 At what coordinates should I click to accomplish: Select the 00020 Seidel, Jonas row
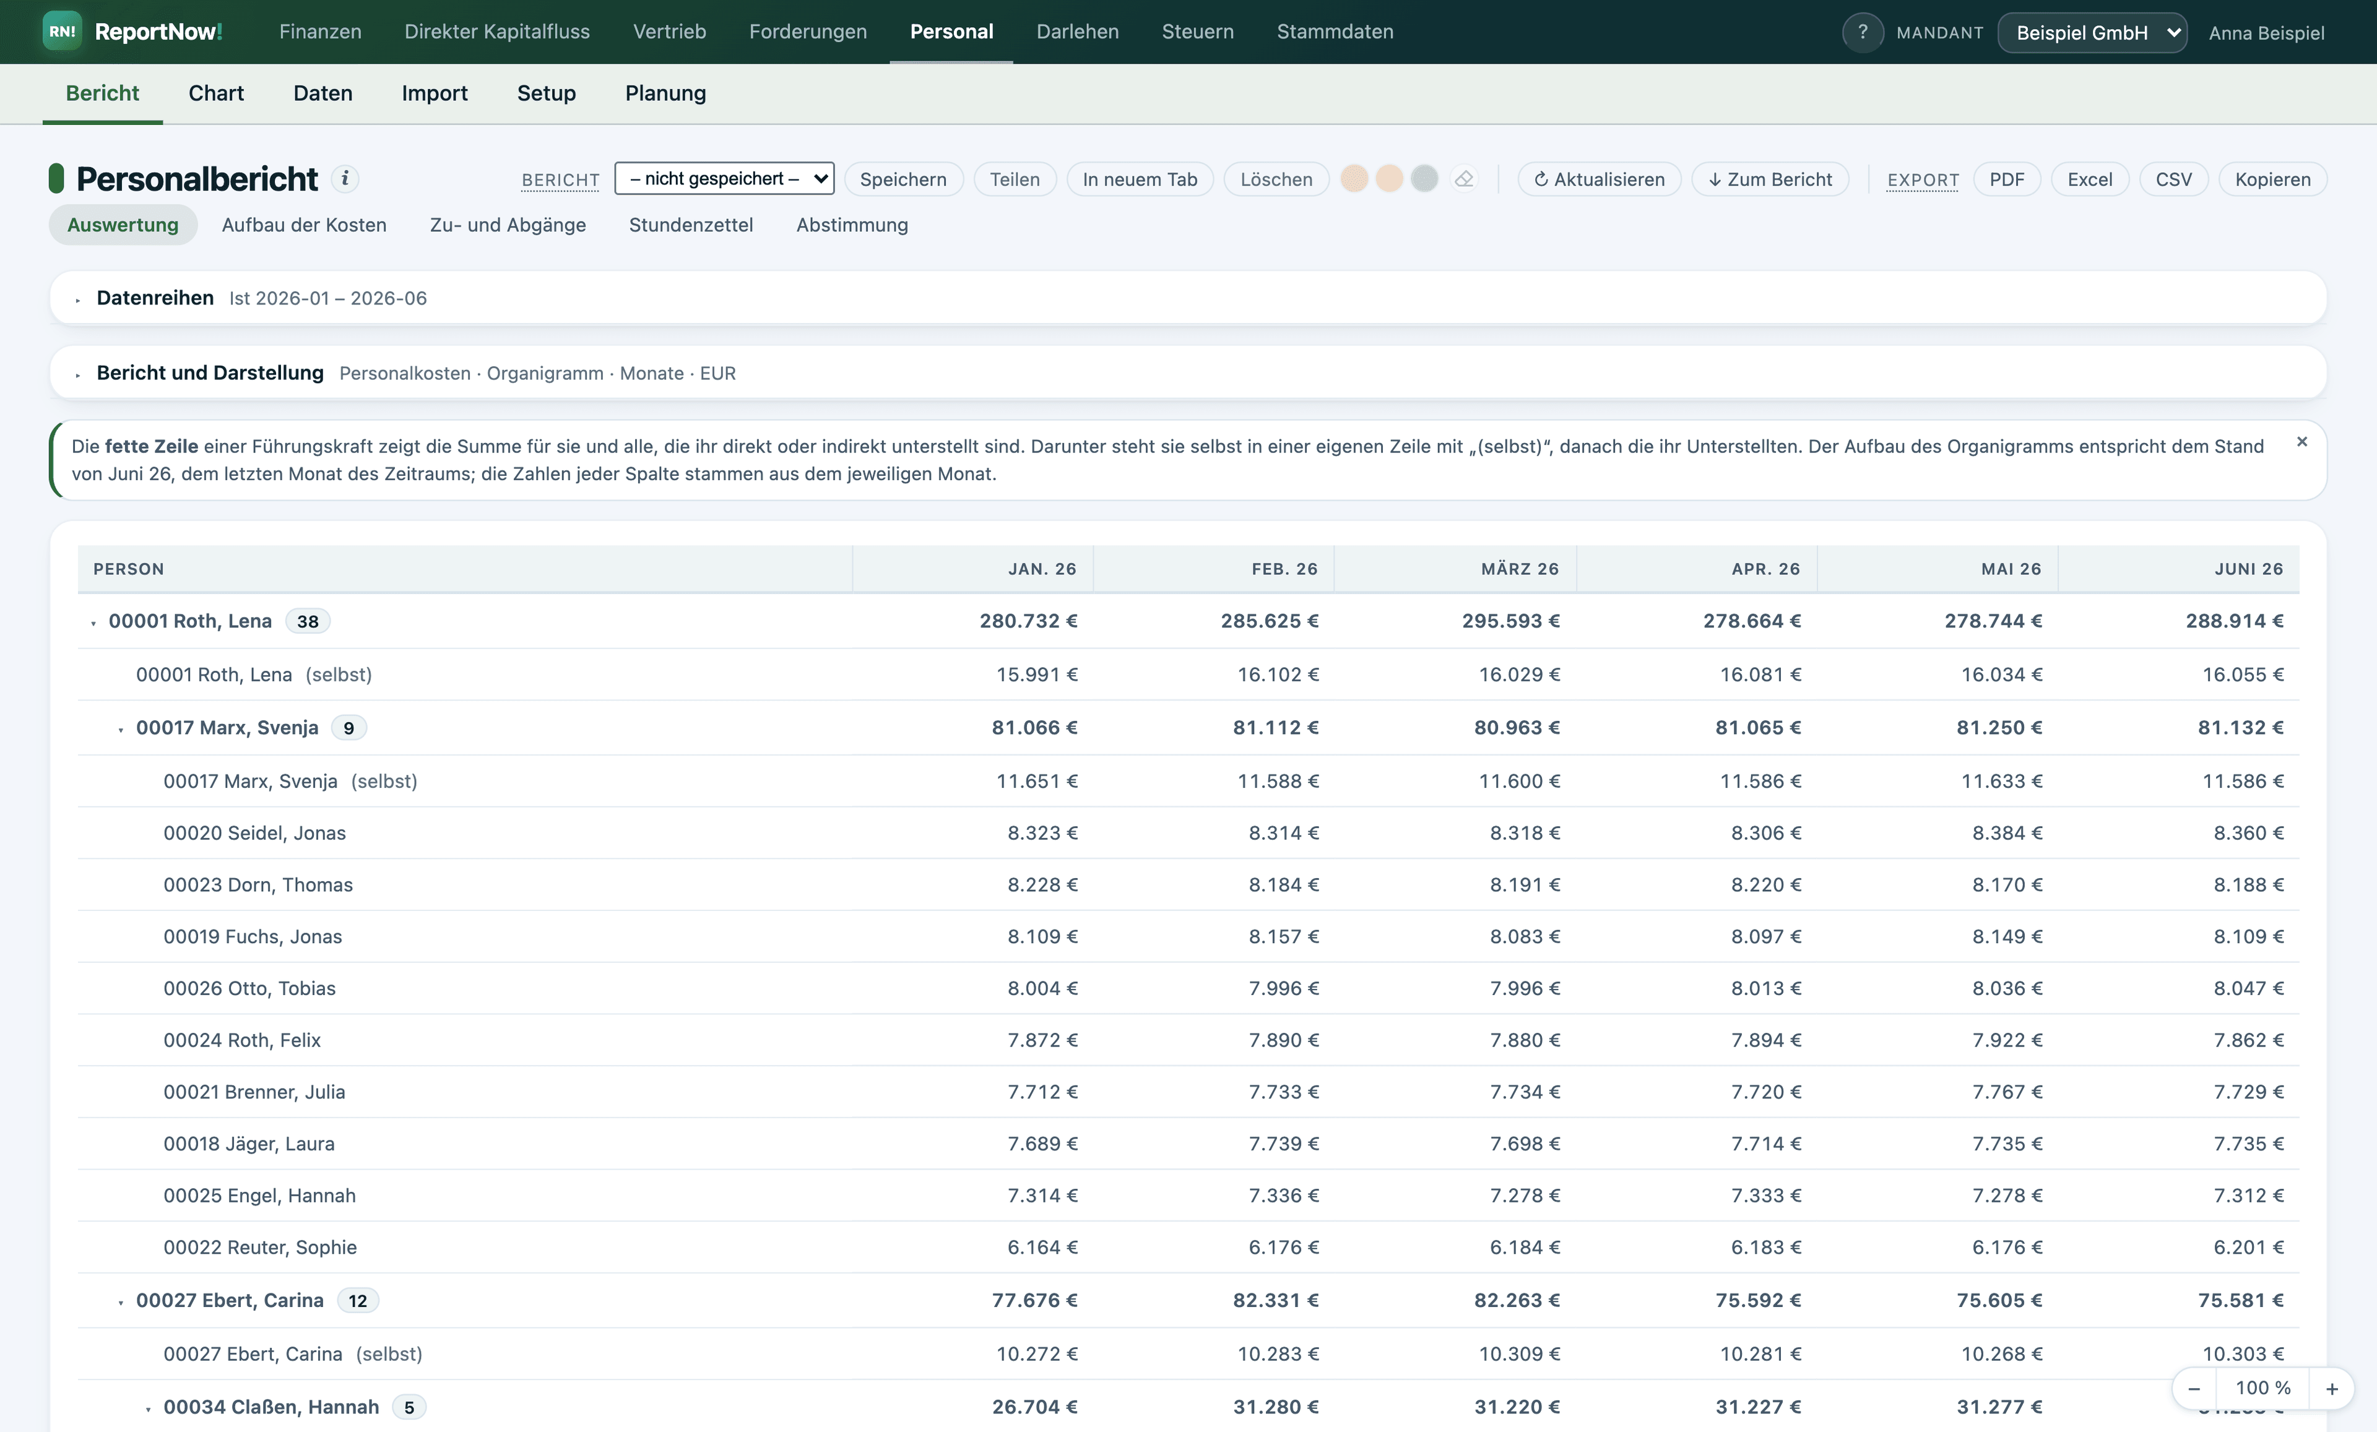1188,833
